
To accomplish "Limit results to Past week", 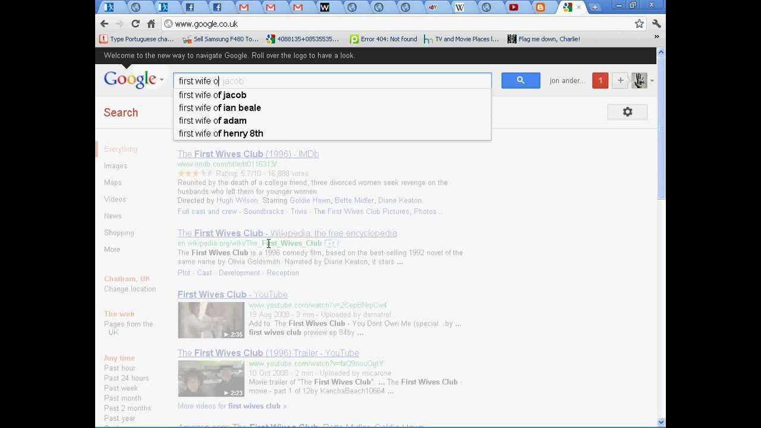I will pos(121,388).
